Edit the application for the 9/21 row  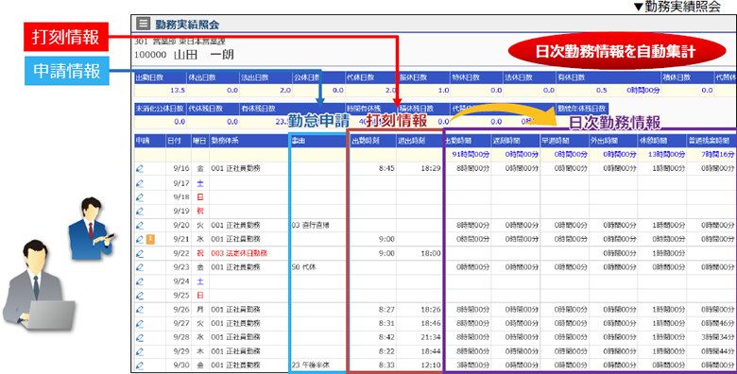click(x=140, y=239)
